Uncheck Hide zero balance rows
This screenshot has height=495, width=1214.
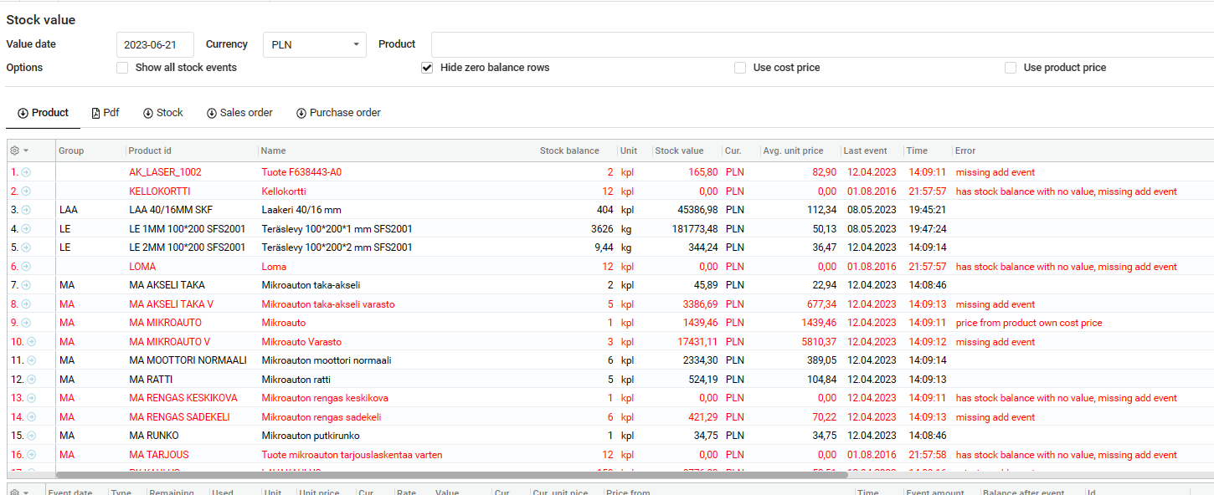coord(427,68)
